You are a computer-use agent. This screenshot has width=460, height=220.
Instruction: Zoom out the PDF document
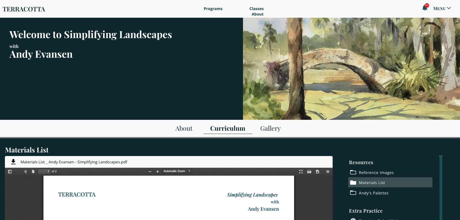pyautogui.click(x=150, y=172)
